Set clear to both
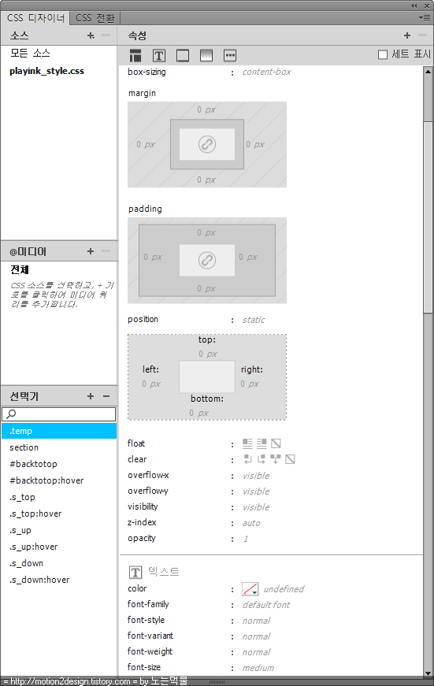The width and height of the screenshot is (434, 686). click(x=275, y=459)
